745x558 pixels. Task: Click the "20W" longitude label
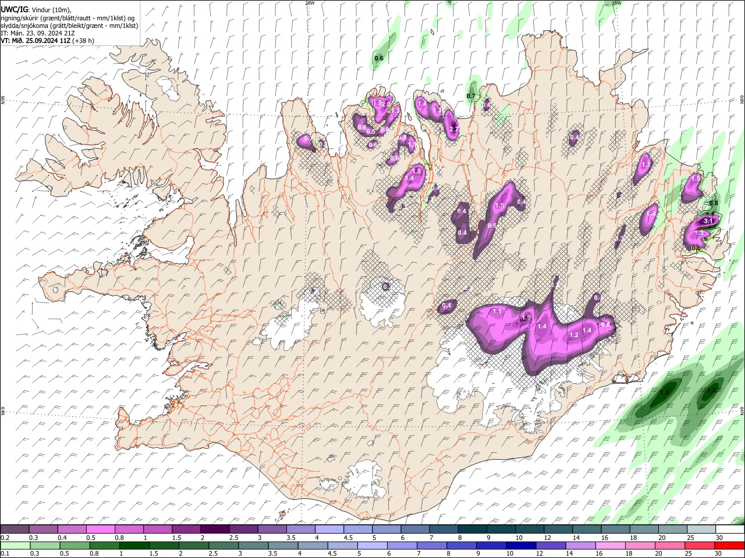tap(310, 3)
